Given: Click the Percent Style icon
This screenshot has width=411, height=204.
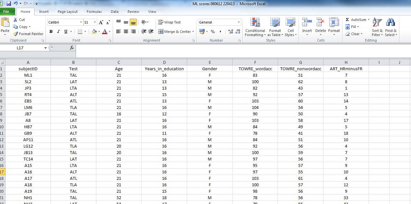Looking at the screenshot, I should pos(213,32).
